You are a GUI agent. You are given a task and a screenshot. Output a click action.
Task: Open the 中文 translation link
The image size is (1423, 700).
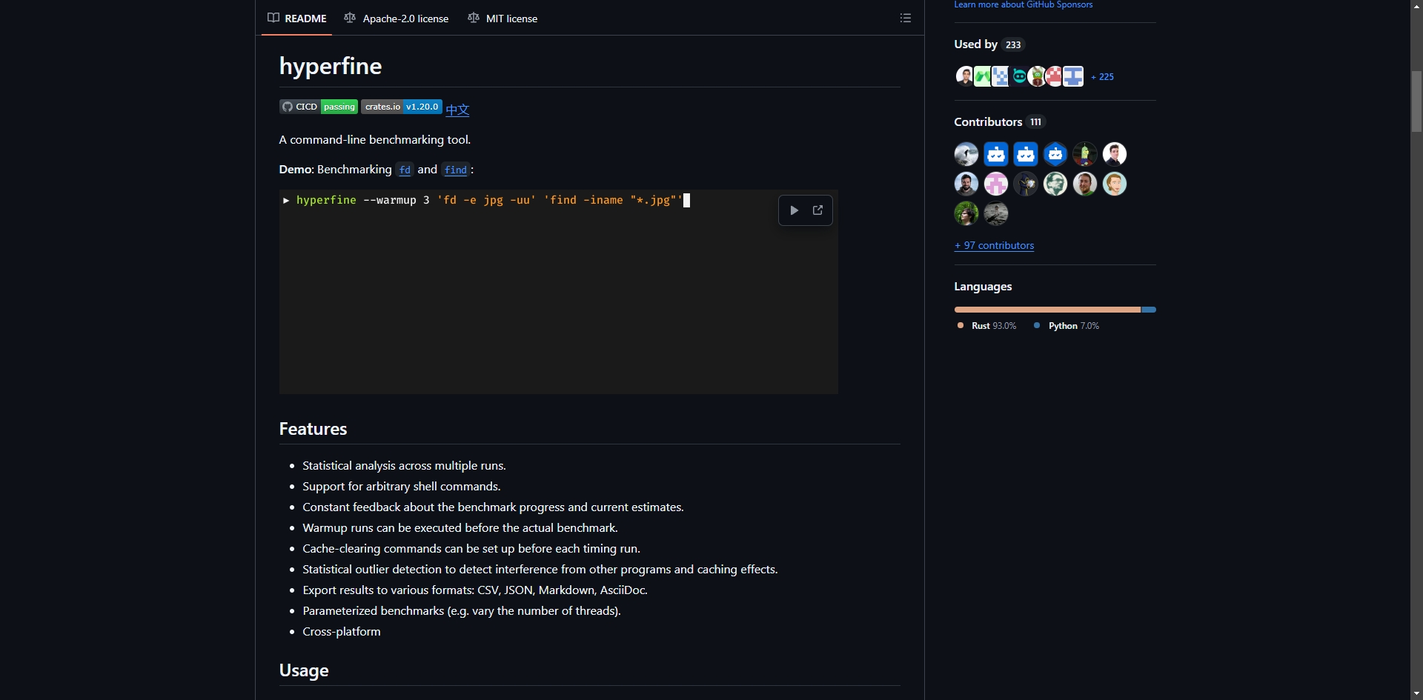click(x=457, y=110)
